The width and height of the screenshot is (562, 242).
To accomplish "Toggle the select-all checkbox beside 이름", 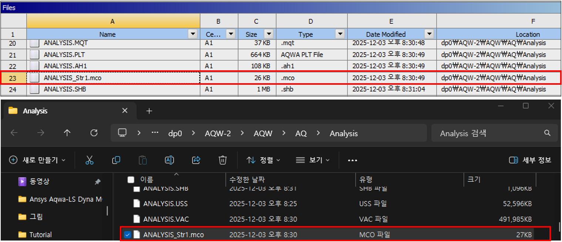I will (x=131, y=180).
